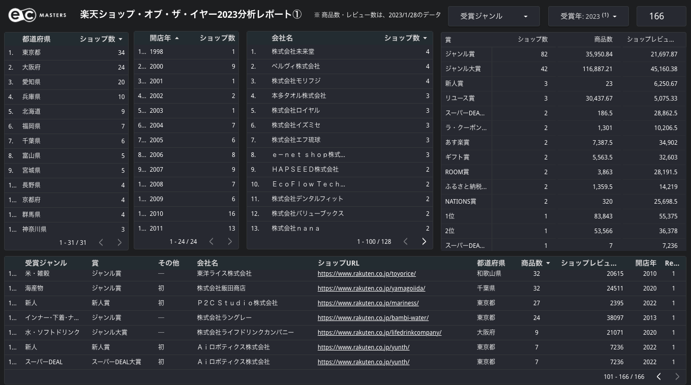The width and height of the screenshot is (691, 385).
Task: Select the 大阪府 row with 24 shops
Action: tap(67, 67)
